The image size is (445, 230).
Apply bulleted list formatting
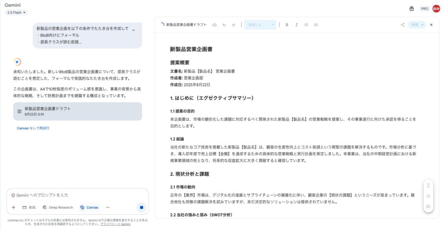click(x=306, y=25)
